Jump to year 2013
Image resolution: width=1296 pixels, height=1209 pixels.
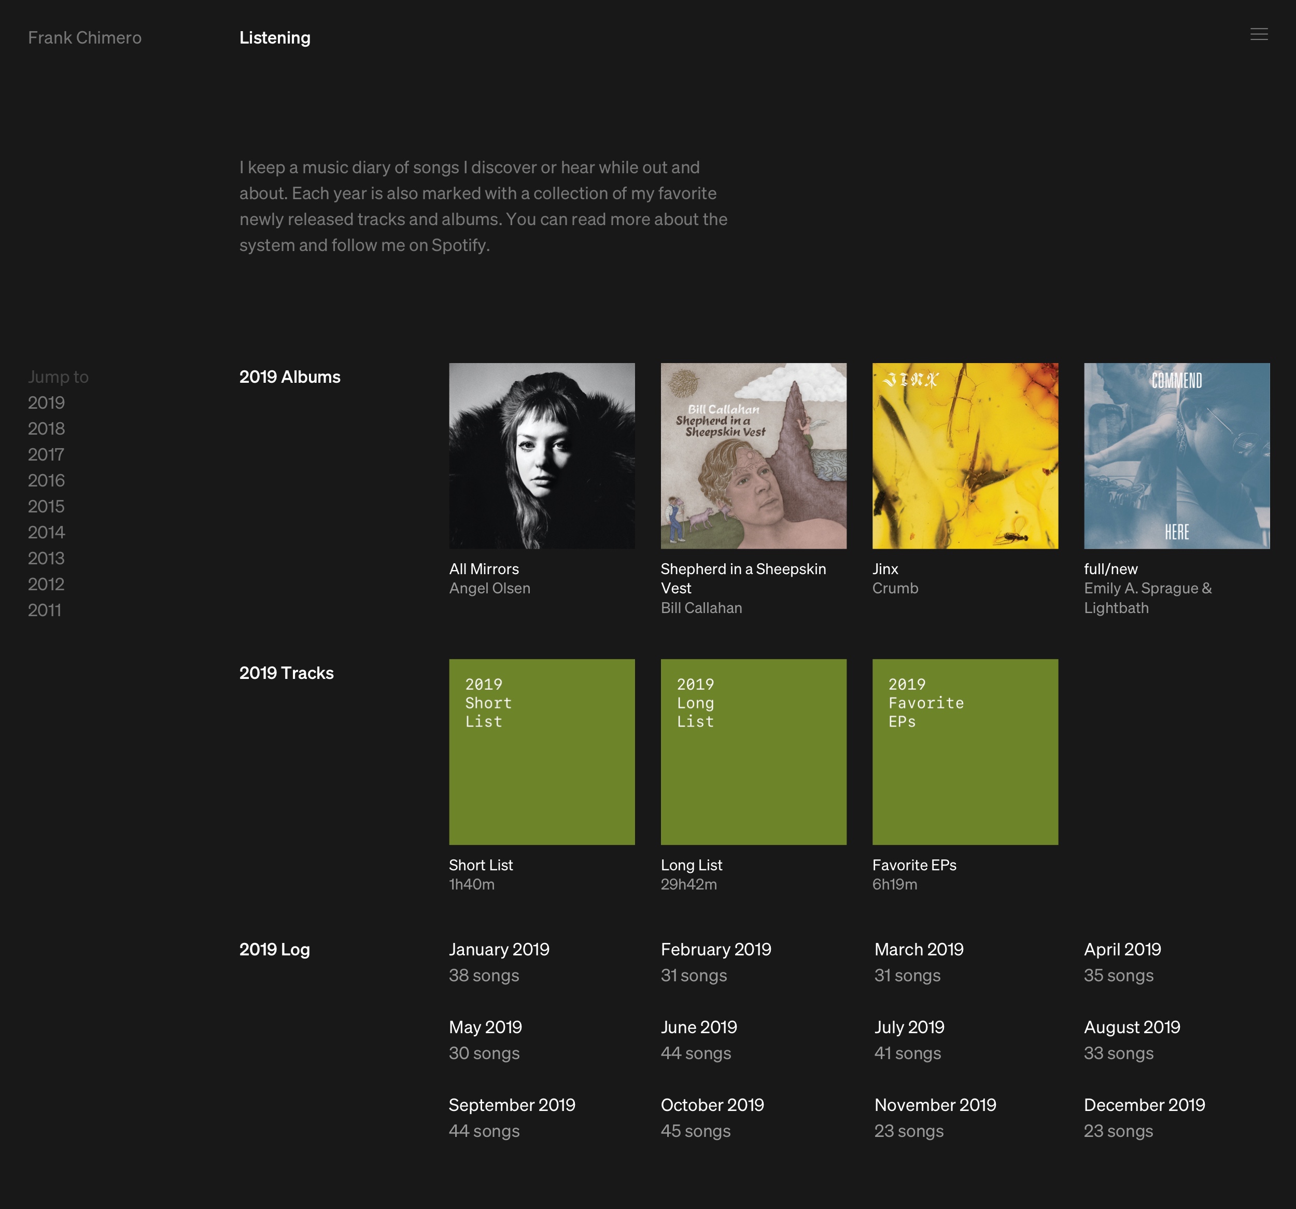tap(46, 558)
